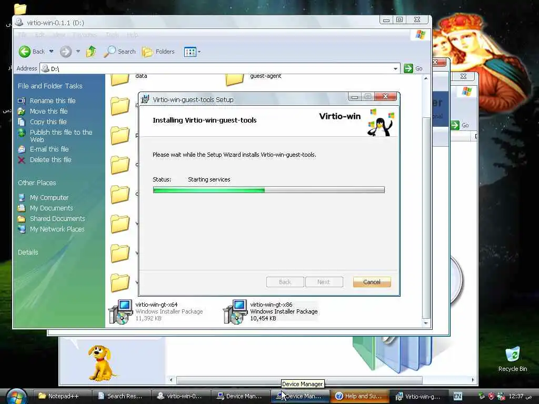Click the Go button in background window
The image size is (539, 404).
coord(460,125)
